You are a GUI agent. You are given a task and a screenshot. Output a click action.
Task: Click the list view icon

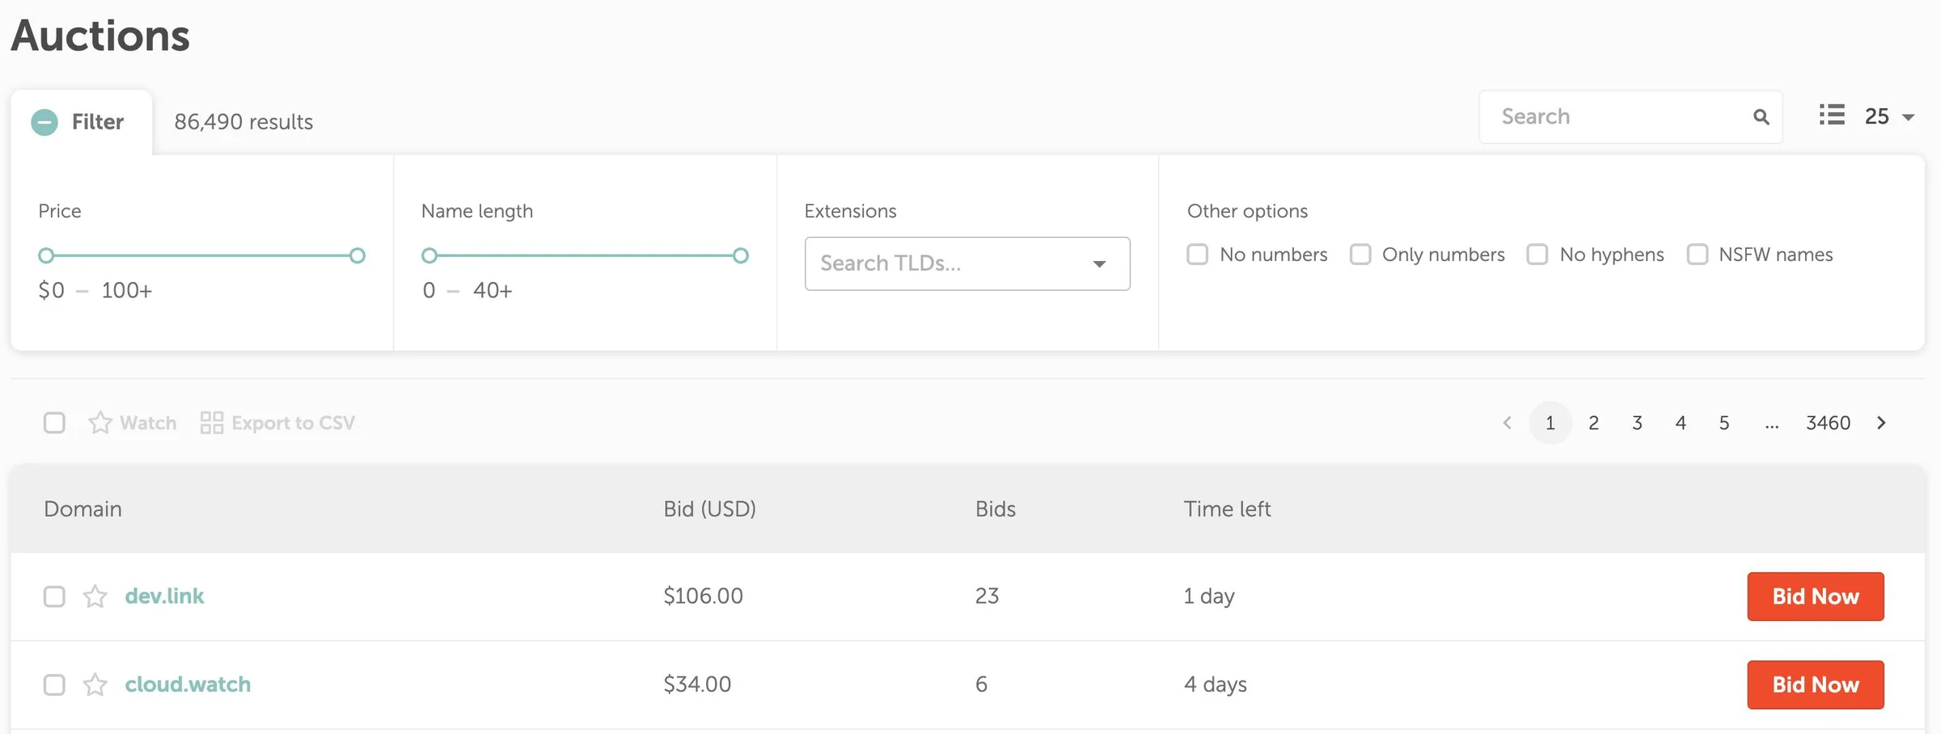click(1832, 115)
